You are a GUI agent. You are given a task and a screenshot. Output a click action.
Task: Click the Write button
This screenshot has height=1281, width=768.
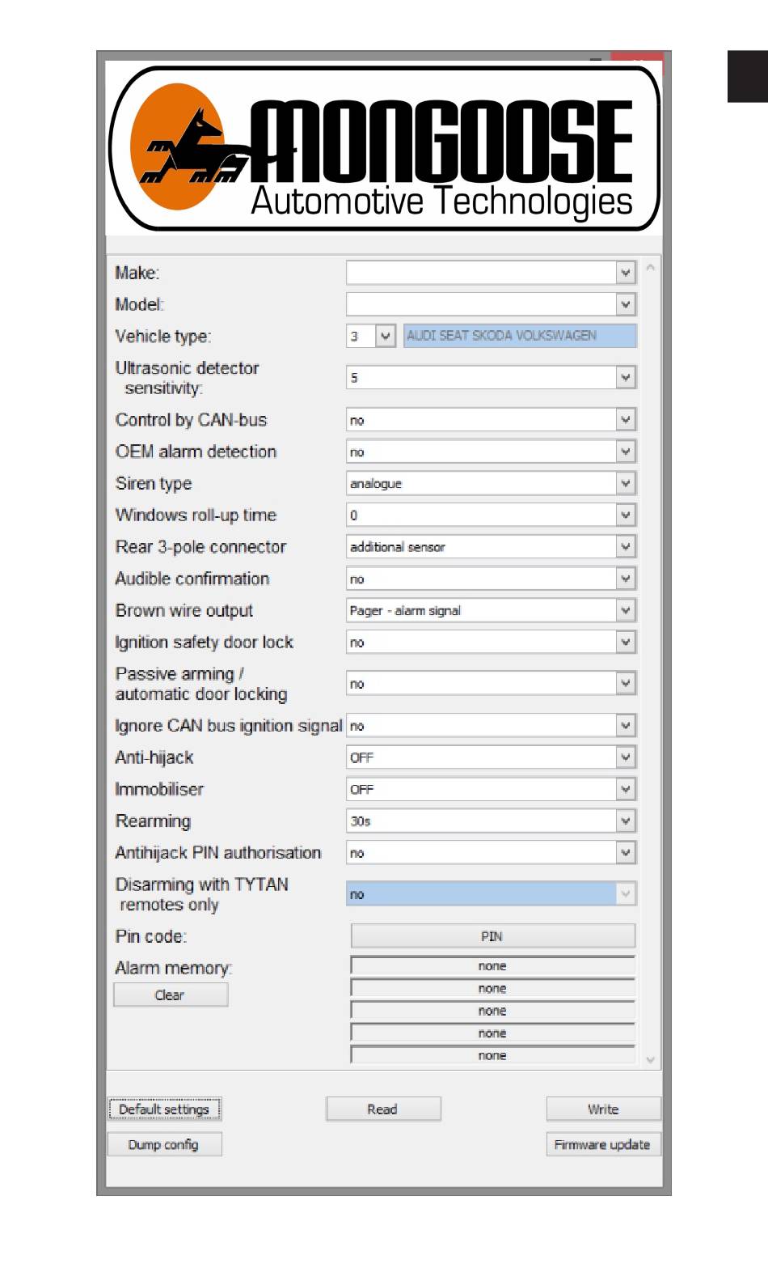coord(603,1109)
